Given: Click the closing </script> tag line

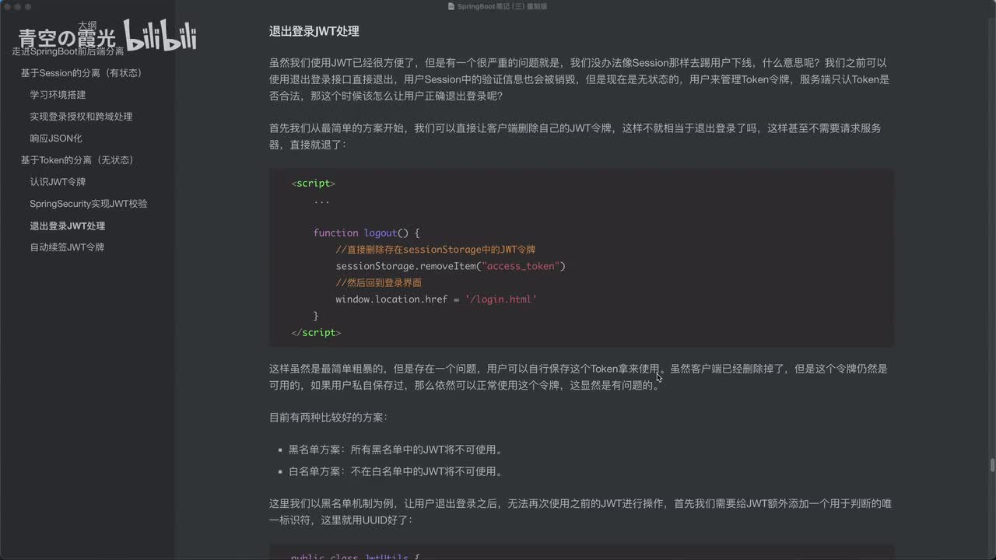Looking at the screenshot, I should point(316,333).
